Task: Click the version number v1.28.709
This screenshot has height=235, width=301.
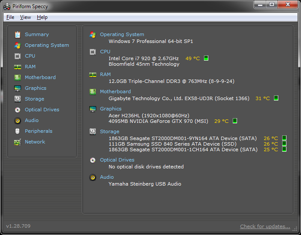Action: point(18,226)
